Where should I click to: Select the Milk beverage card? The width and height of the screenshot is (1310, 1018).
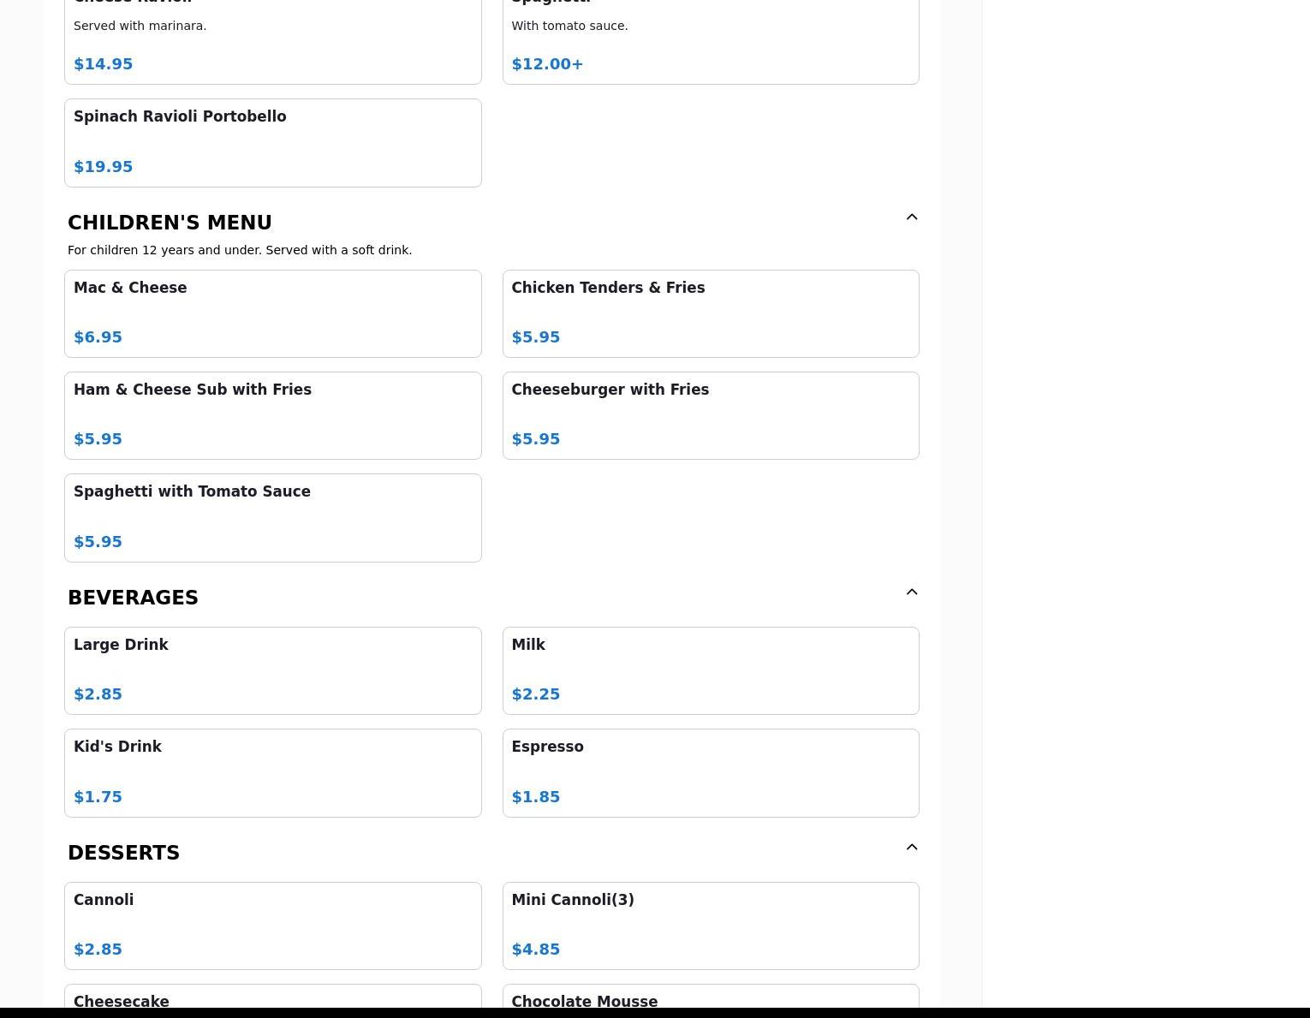pos(711,670)
